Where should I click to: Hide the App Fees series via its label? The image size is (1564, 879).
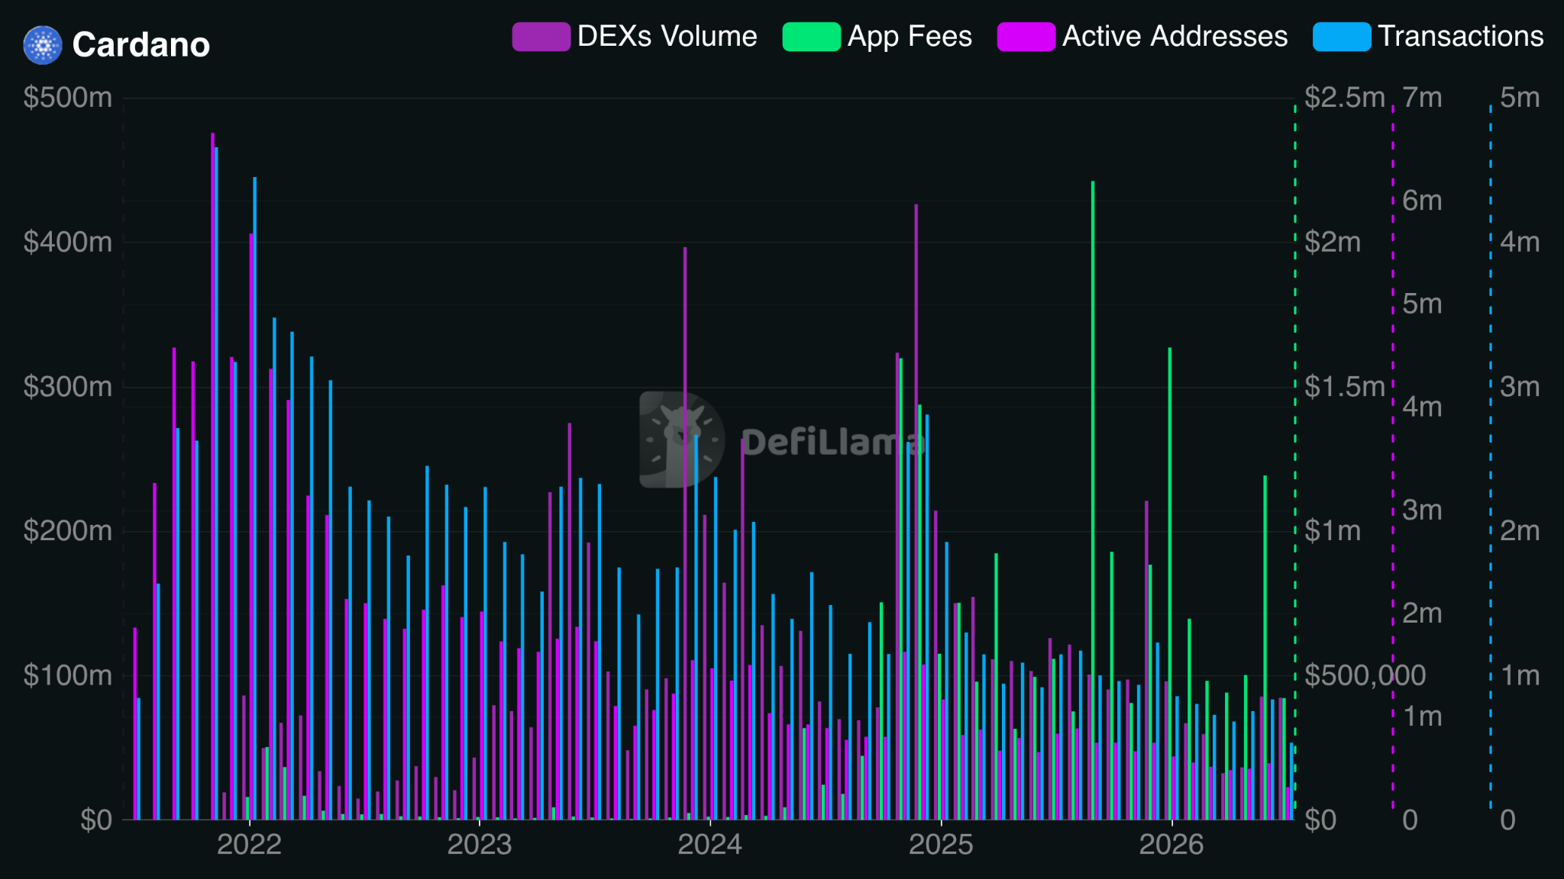tap(910, 37)
